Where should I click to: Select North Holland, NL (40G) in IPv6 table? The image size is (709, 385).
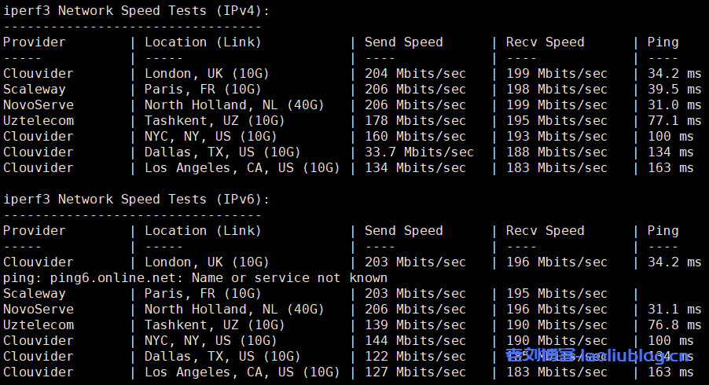click(x=233, y=309)
